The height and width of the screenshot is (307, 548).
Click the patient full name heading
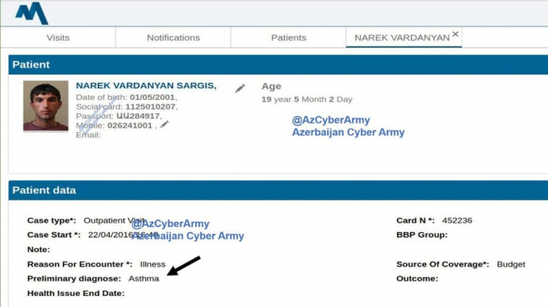pyautogui.click(x=146, y=85)
